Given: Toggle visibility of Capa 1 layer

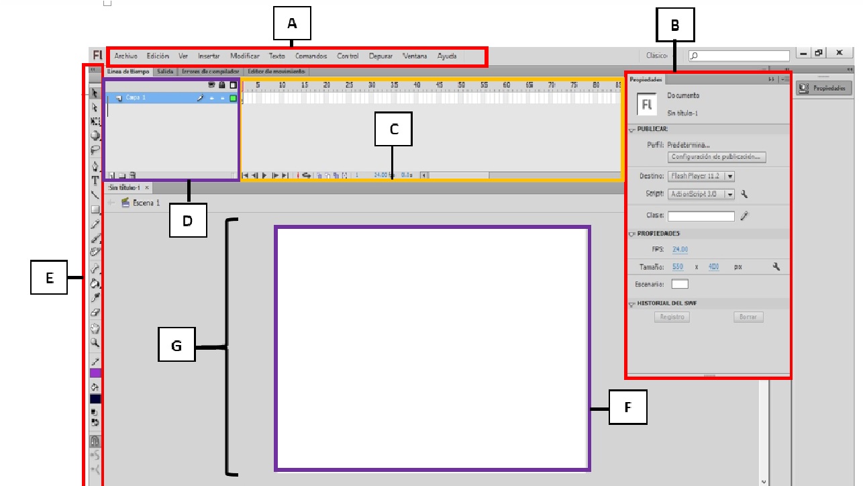Looking at the screenshot, I should [213, 98].
